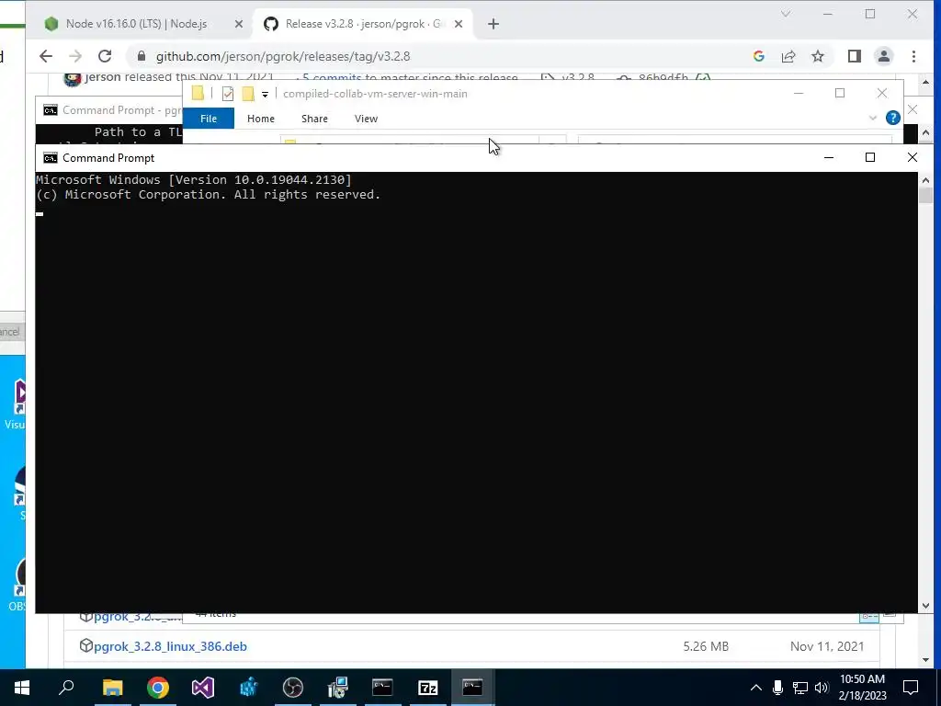Viewport: 941px width, 706px height.
Task: Open a new Chrome tab with plus button
Action: (x=493, y=24)
